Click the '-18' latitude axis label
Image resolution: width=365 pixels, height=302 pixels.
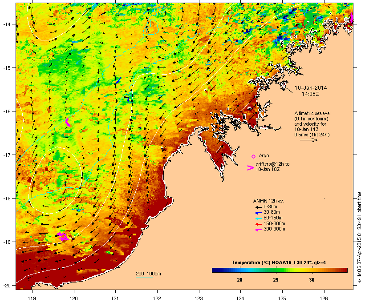point(6,199)
